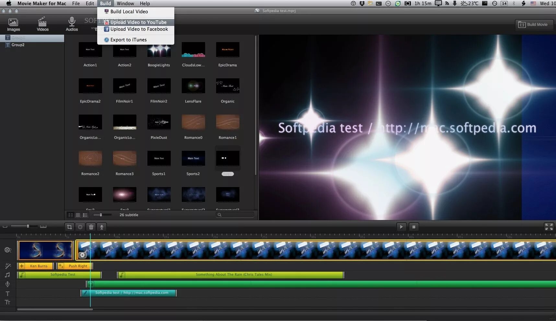
Task: Open the Window menu
Action: coord(125,4)
